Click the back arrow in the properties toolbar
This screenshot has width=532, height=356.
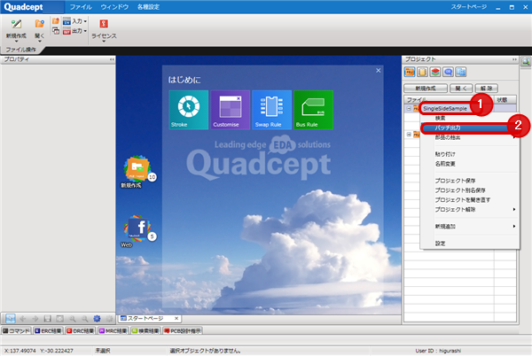[x=23, y=319]
